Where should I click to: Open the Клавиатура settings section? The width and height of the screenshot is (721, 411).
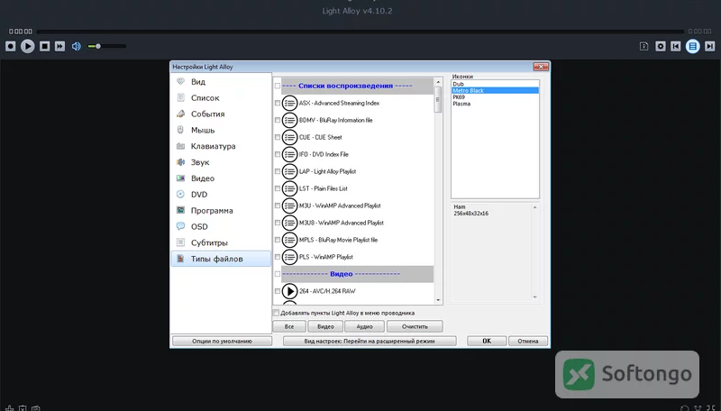pos(221,146)
